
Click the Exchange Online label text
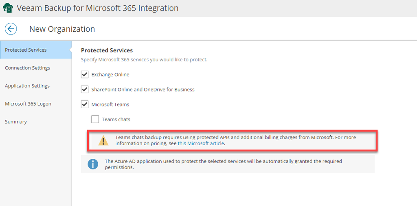pos(110,74)
